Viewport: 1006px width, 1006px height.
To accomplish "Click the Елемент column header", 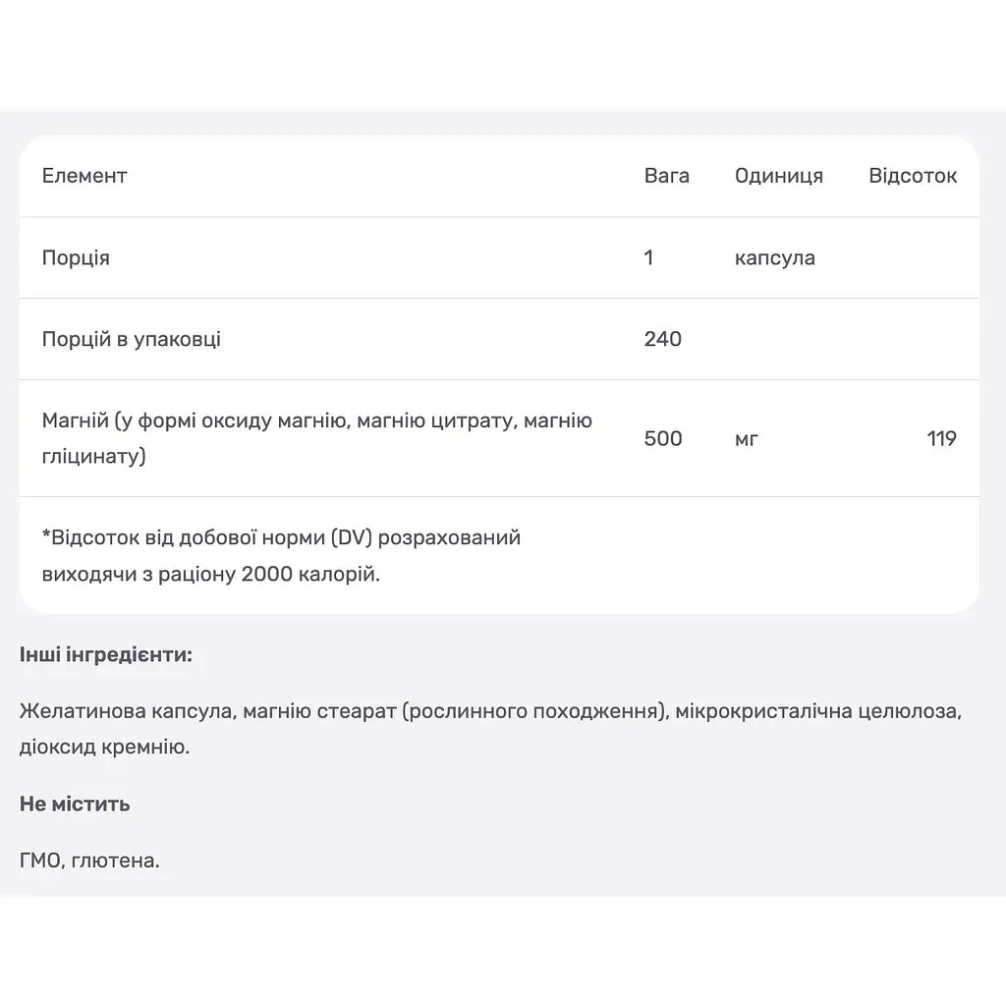I will point(84,176).
